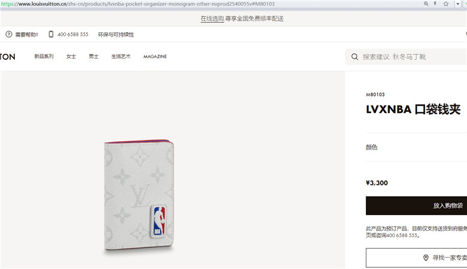Viewport: 467px width, 269px height.
Task: Click the price ¥3,300
Action: point(377,183)
